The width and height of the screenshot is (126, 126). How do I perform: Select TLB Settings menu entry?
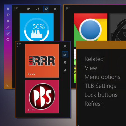tap(100, 86)
